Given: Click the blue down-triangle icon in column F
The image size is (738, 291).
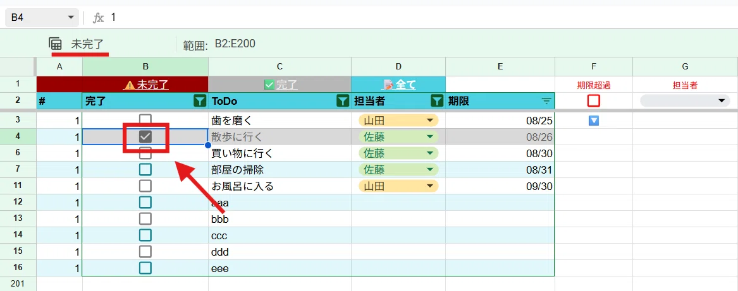Looking at the screenshot, I should (594, 121).
